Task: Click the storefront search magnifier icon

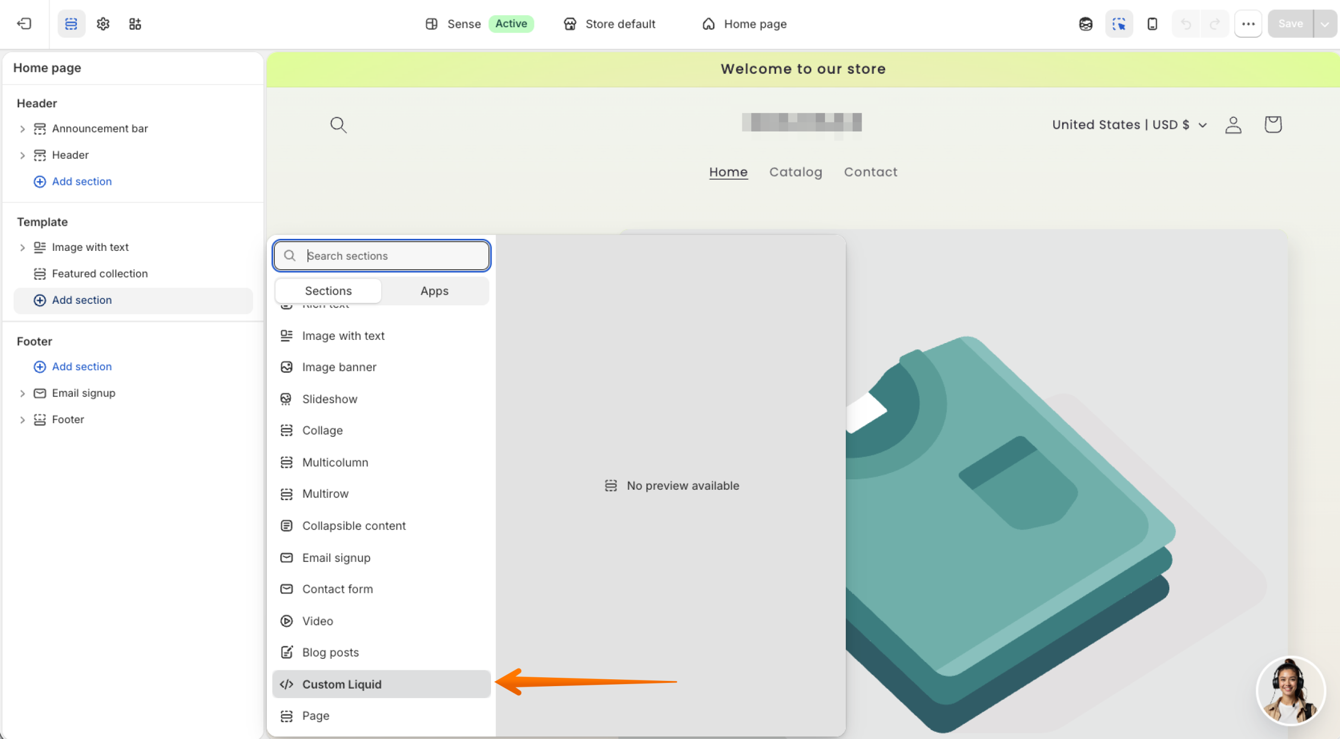Action: point(338,125)
